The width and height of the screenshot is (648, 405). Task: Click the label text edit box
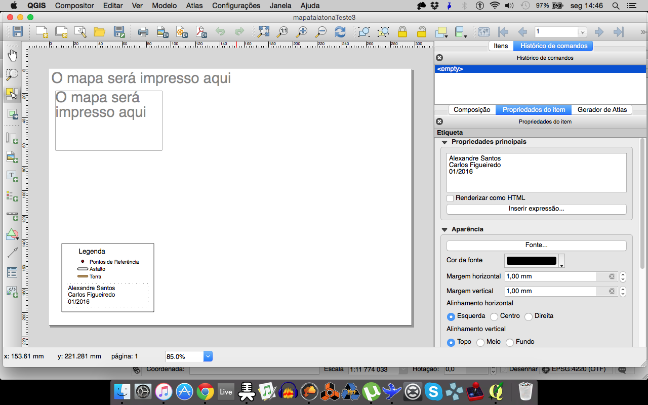(536, 173)
